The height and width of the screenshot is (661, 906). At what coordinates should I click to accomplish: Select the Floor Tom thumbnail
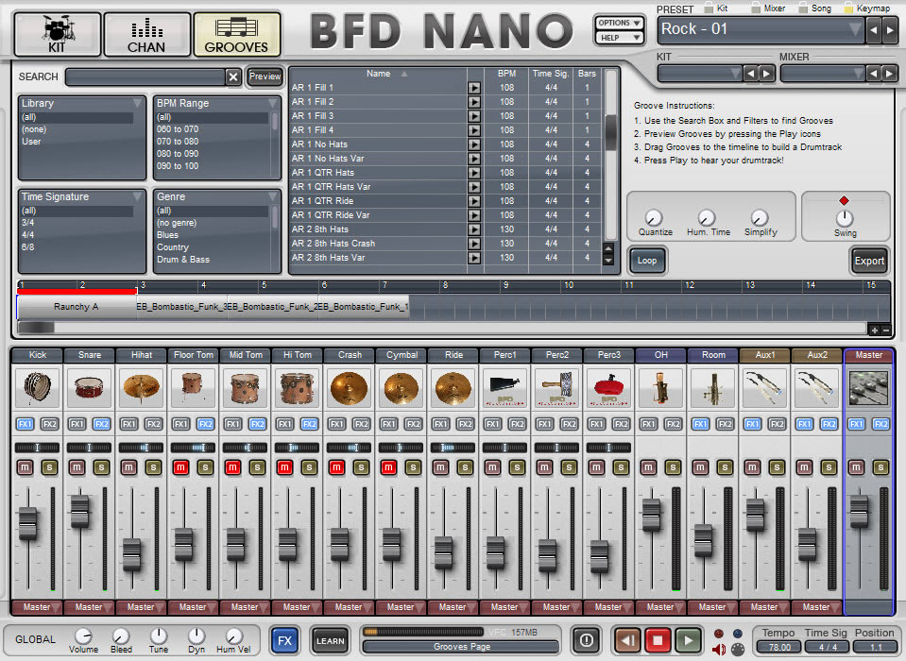(194, 387)
